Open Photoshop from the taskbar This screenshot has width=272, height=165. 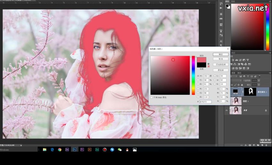click(75, 149)
